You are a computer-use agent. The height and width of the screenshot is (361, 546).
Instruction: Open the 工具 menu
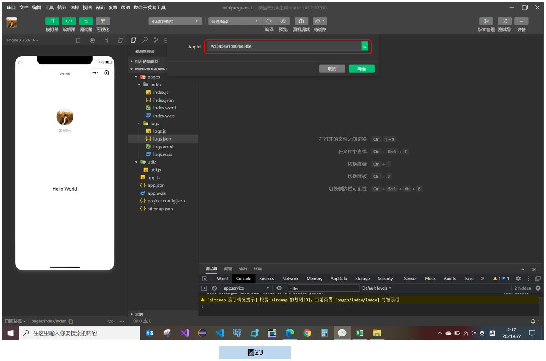[x=49, y=8]
